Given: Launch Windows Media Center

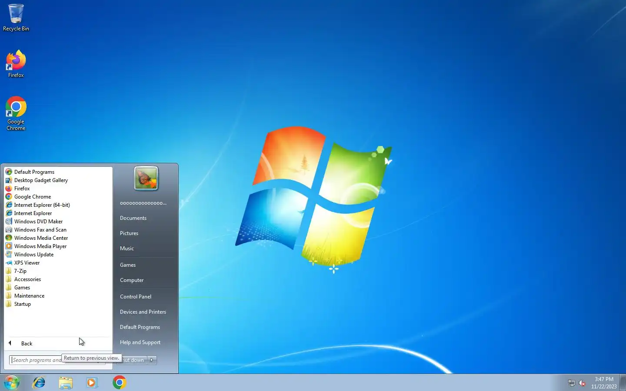Looking at the screenshot, I should pos(58,238).
